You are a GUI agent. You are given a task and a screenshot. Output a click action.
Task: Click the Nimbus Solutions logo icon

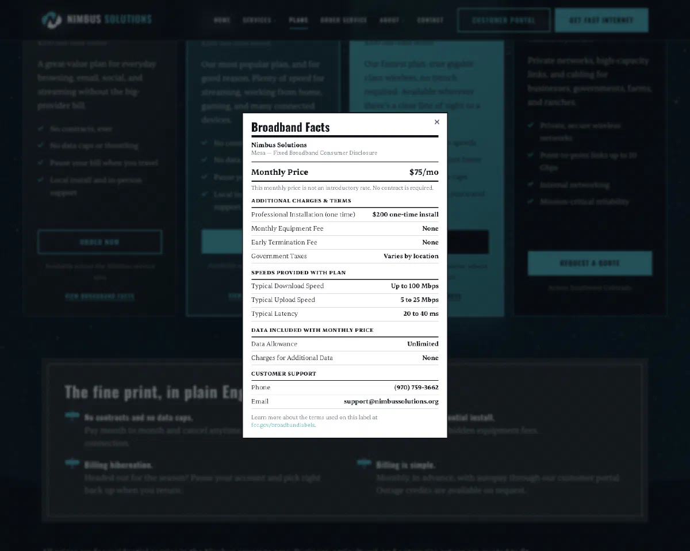coord(51,20)
